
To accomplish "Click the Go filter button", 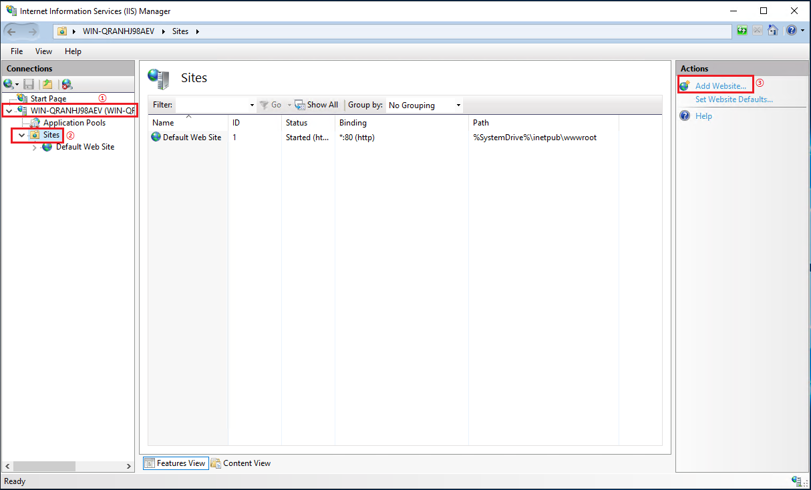I will click(x=271, y=105).
